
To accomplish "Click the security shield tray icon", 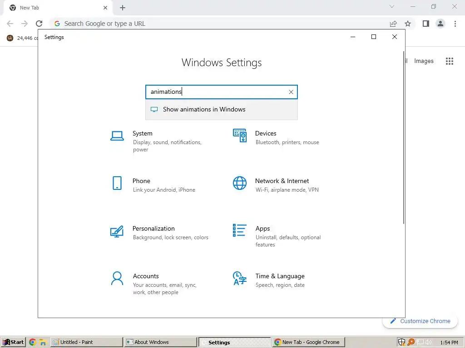I will [x=401, y=342].
